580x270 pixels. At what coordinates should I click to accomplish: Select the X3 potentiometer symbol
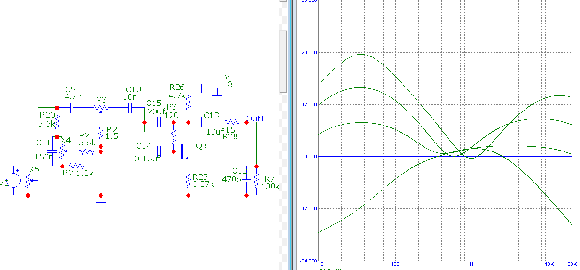(x=101, y=109)
